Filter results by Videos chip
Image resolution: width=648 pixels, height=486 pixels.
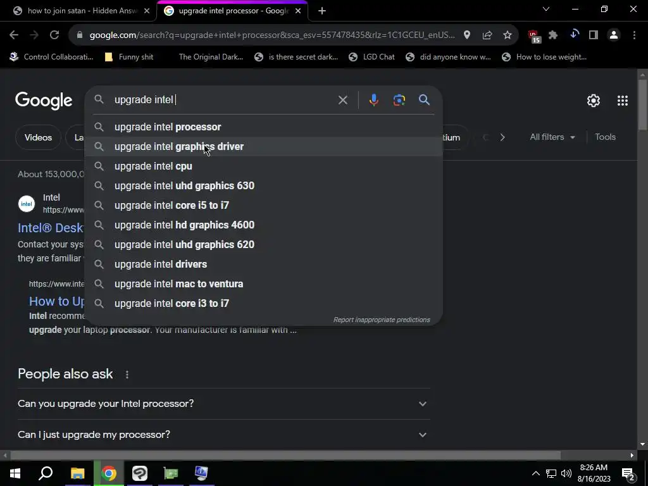pos(38,137)
